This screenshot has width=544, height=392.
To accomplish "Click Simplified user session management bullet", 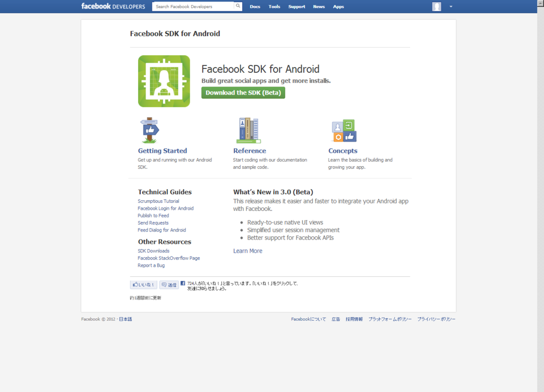I will click(293, 230).
